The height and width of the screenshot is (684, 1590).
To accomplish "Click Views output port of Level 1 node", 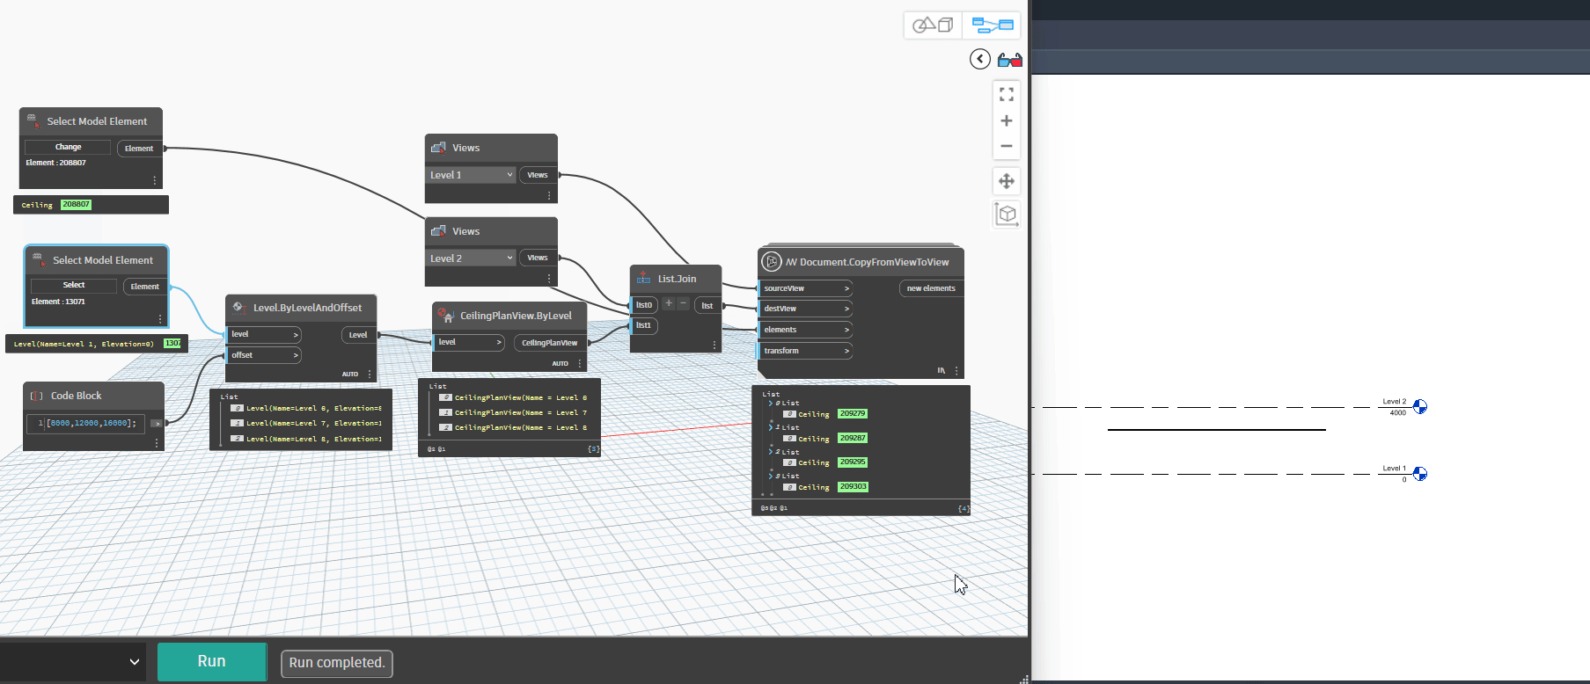I will tap(538, 175).
